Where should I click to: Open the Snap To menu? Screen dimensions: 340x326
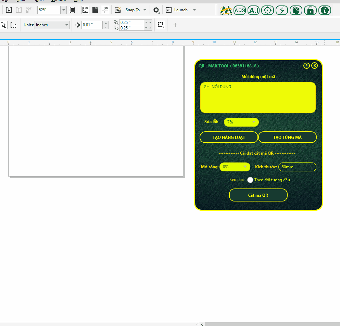[136, 10]
